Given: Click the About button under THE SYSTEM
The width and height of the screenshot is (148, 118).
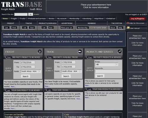Looking at the screenshot, I should click(113, 28).
